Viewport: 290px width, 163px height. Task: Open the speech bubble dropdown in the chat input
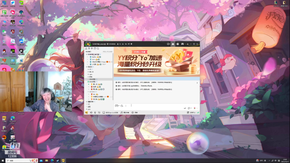(189, 108)
